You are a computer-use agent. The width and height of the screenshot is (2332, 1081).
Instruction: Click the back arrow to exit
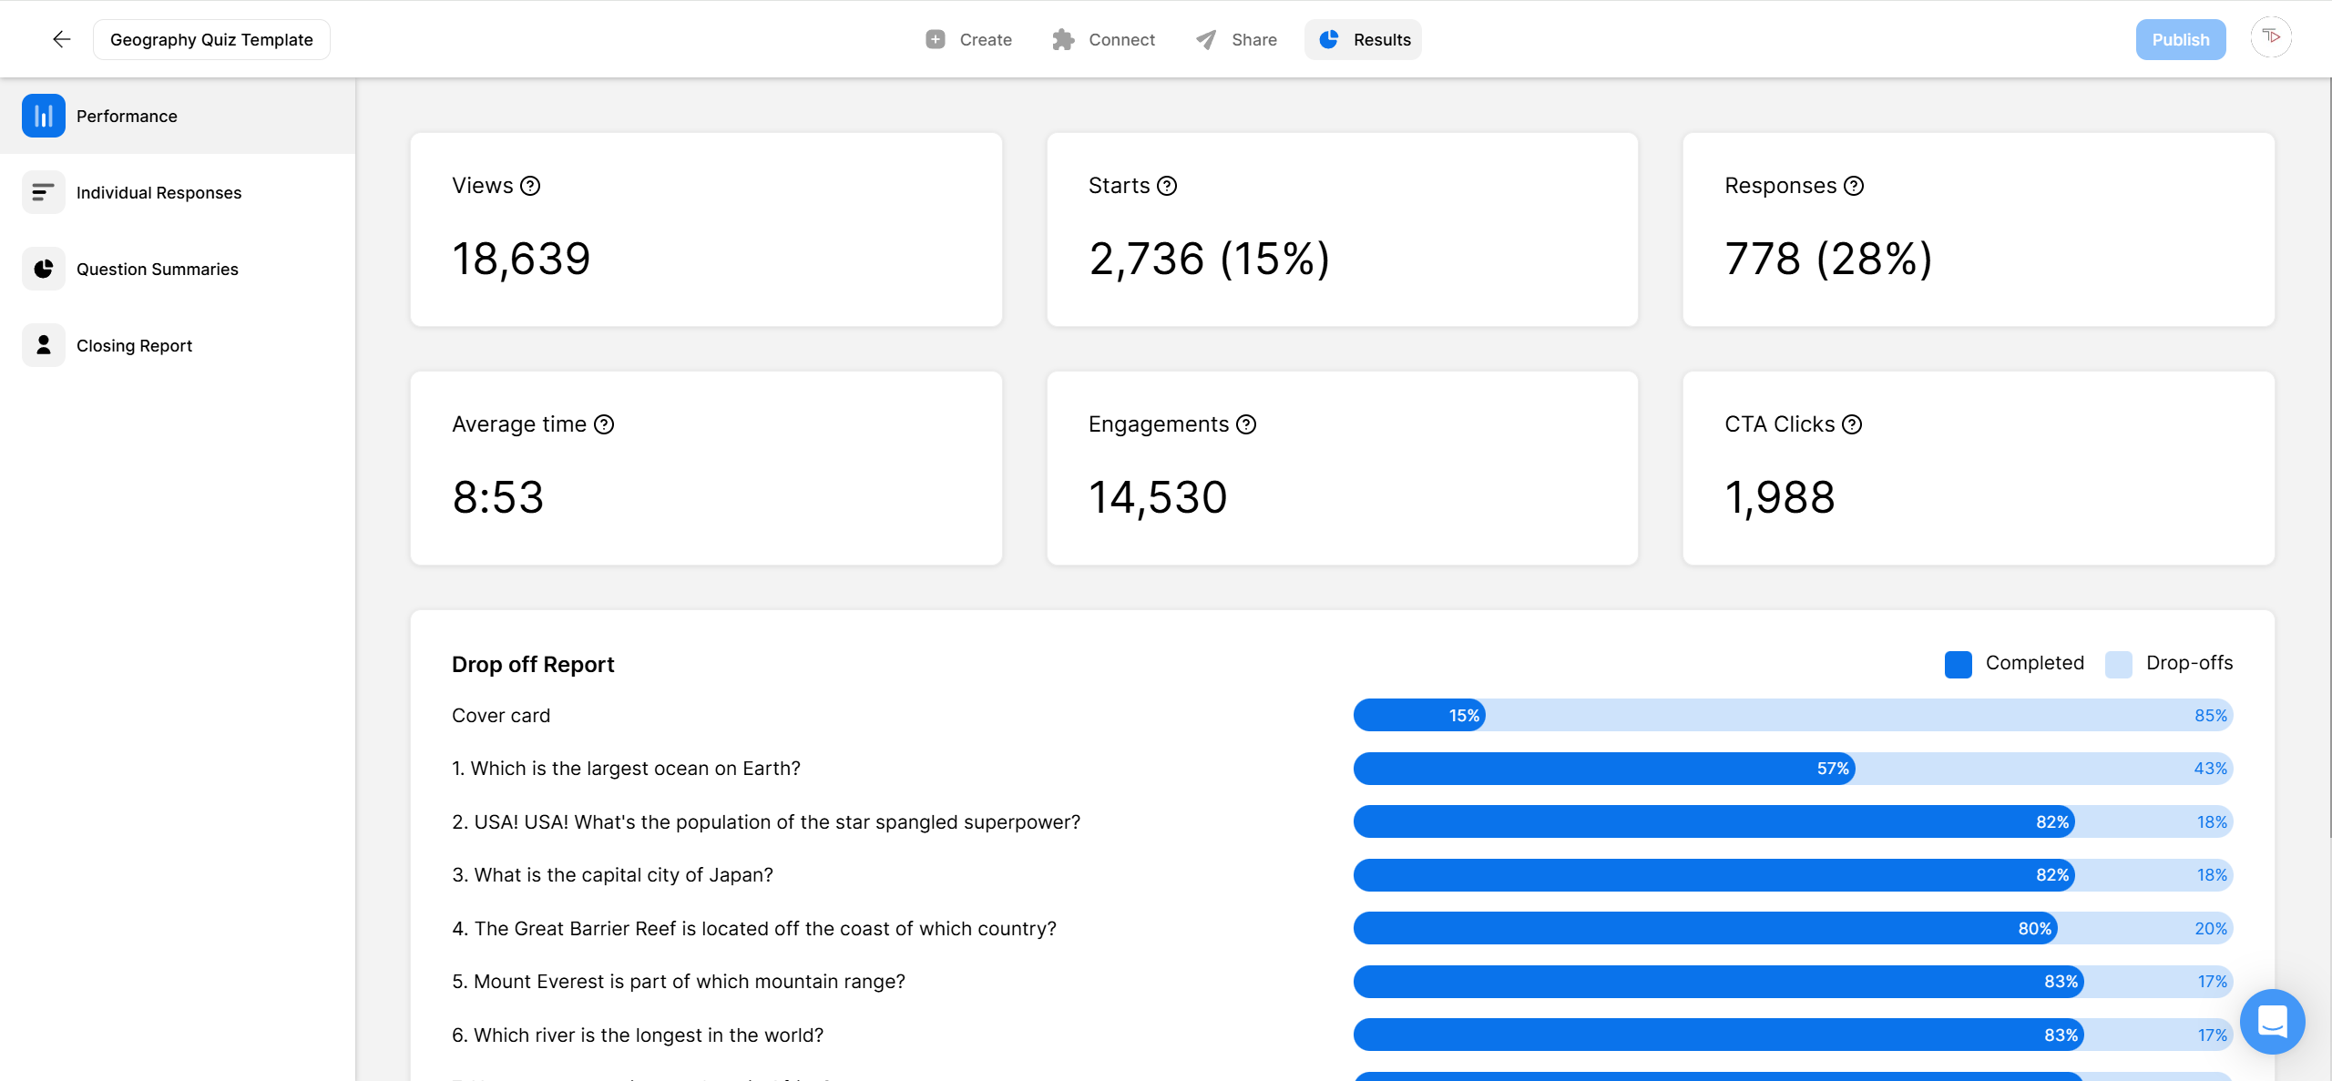pyautogui.click(x=60, y=39)
